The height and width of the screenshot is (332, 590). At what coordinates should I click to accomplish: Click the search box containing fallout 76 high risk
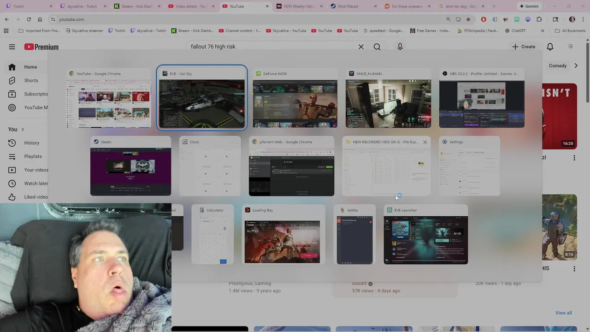pos(272,47)
